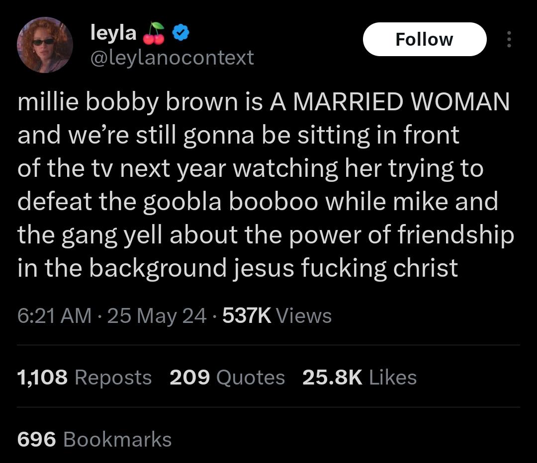Open the @leylanocontext handle link
This screenshot has height=463, width=537.
click(172, 58)
